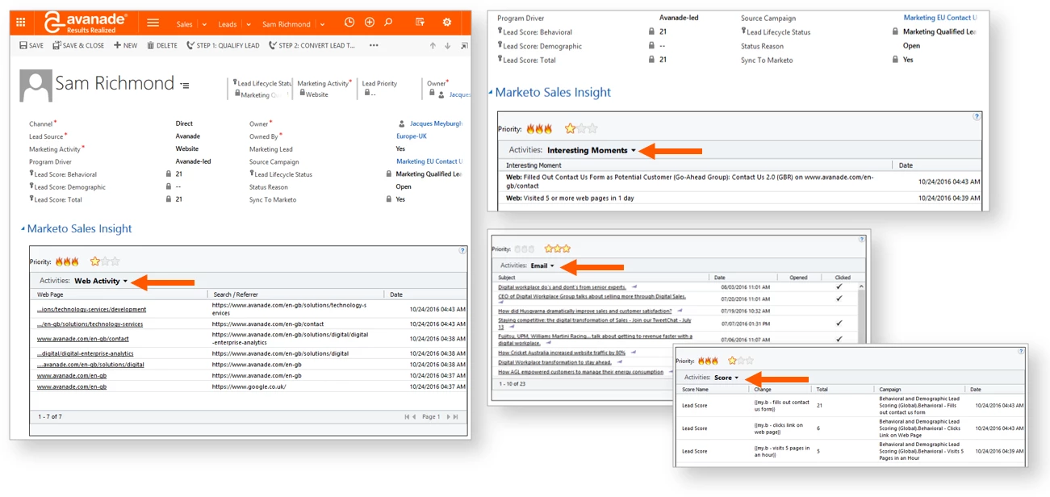Go to previous record with up arrow
The height and width of the screenshot is (497, 1050).
coord(433,46)
